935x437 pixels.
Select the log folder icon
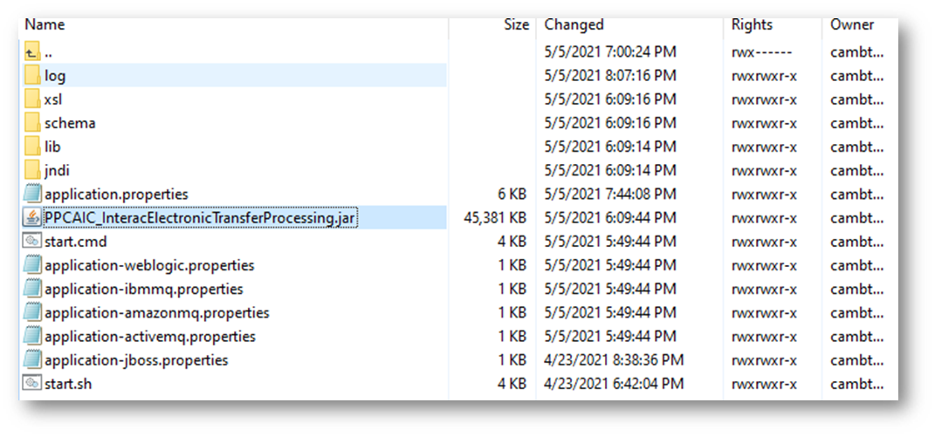pyautogui.click(x=32, y=75)
